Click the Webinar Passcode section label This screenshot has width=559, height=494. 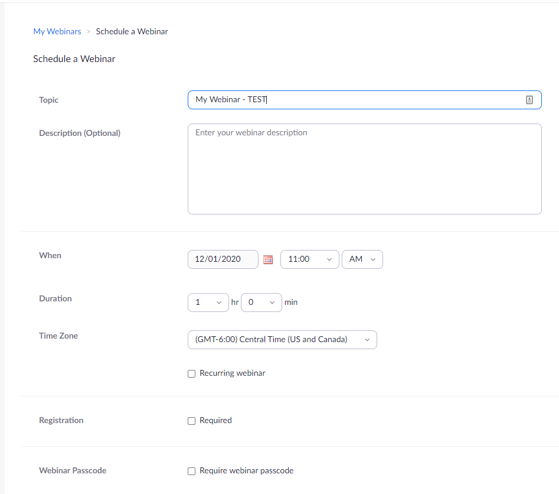click(73, 470)
